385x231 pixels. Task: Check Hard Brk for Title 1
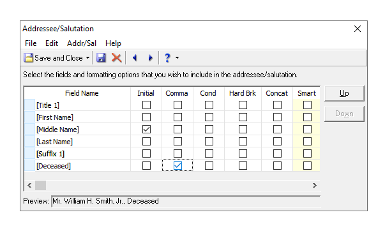pos(243,105)
